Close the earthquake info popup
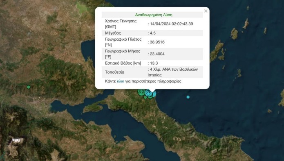 [206, 11]
